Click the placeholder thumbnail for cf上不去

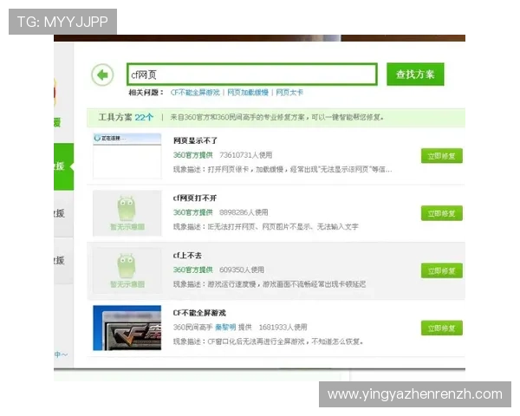pos(127,270)
